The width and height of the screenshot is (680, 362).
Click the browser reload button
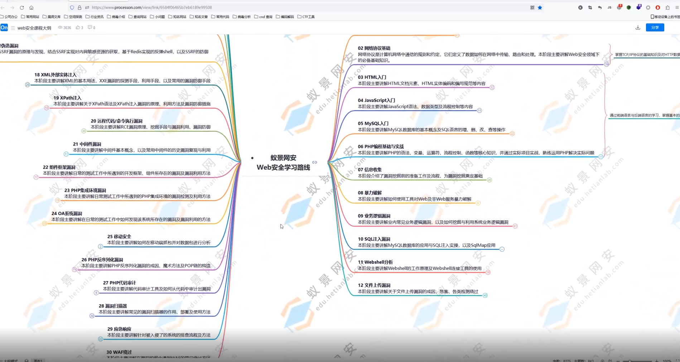click(22, 8)
